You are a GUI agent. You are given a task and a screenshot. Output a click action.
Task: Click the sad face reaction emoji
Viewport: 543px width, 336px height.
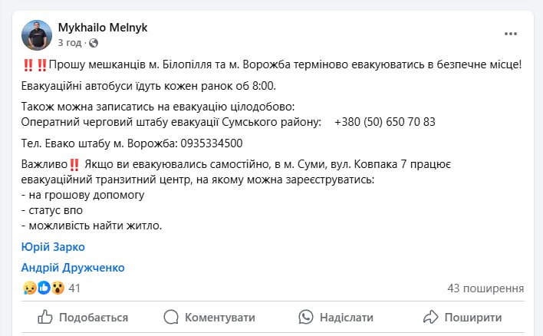(x=29, y=288)
